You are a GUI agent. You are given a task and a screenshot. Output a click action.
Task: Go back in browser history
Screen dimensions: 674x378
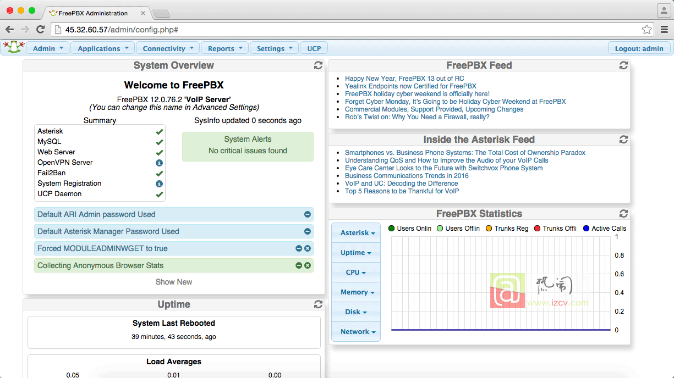(9, 29)
